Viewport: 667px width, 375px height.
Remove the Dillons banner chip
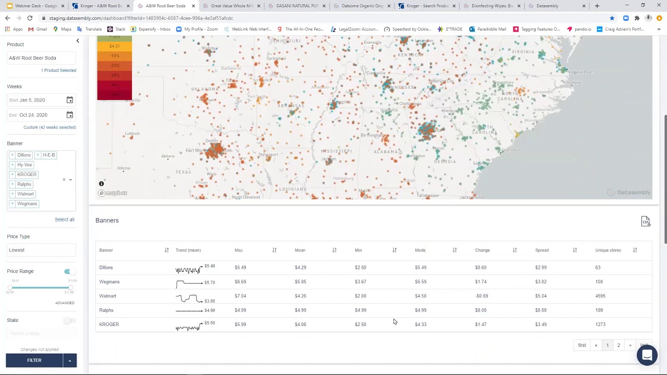pos(13,155)
